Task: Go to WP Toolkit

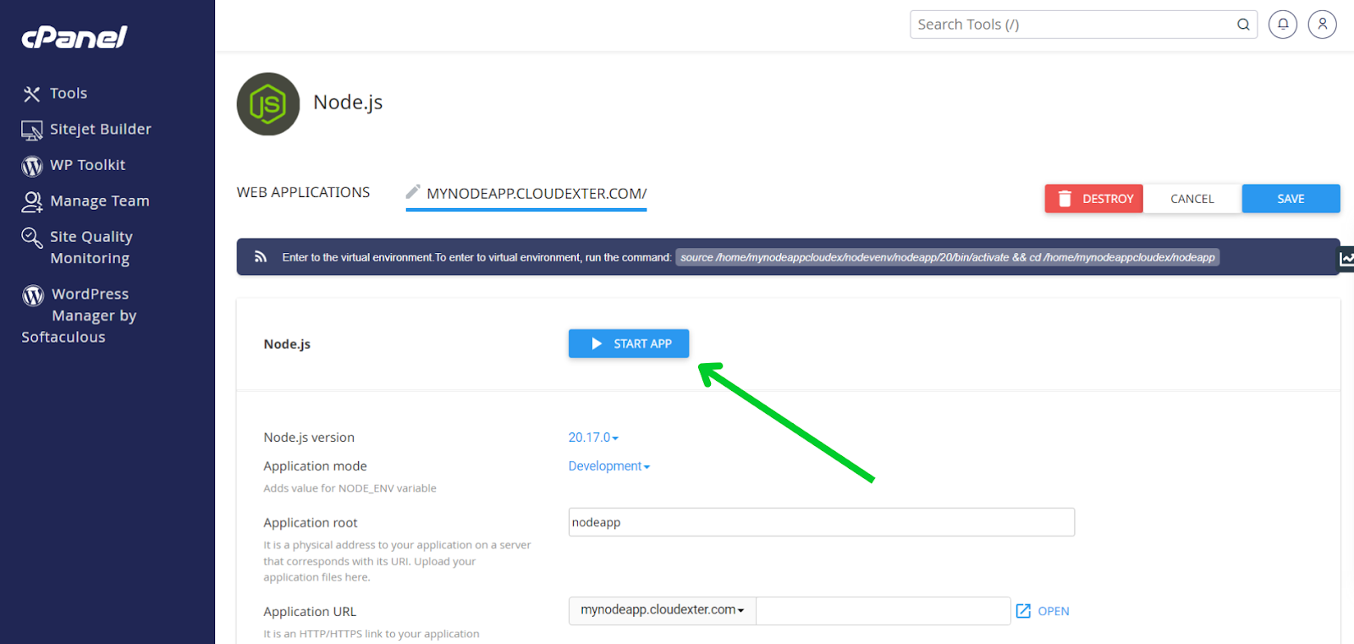Action: 87,165
